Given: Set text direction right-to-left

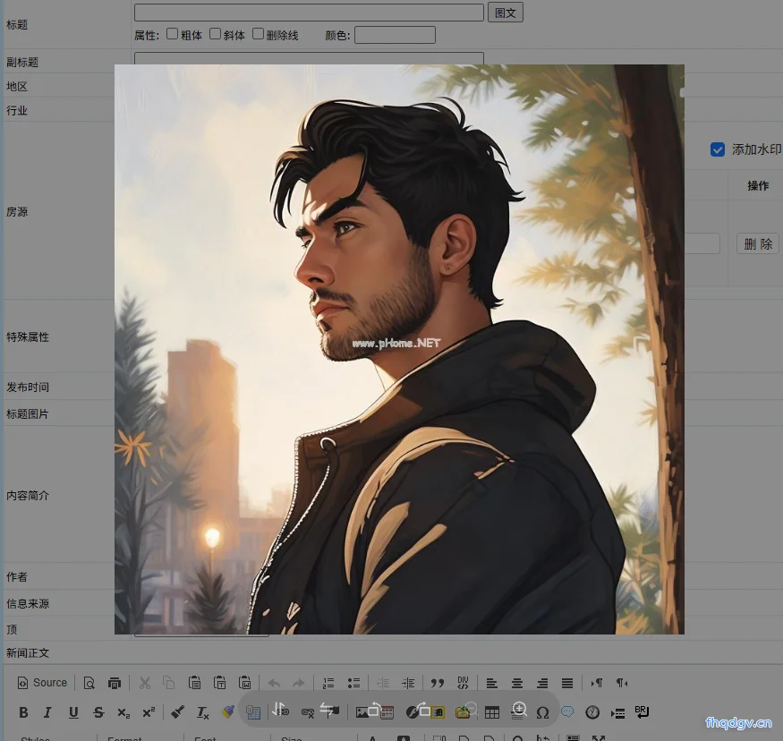Looking at the screenshot, I should click(622, 683).
